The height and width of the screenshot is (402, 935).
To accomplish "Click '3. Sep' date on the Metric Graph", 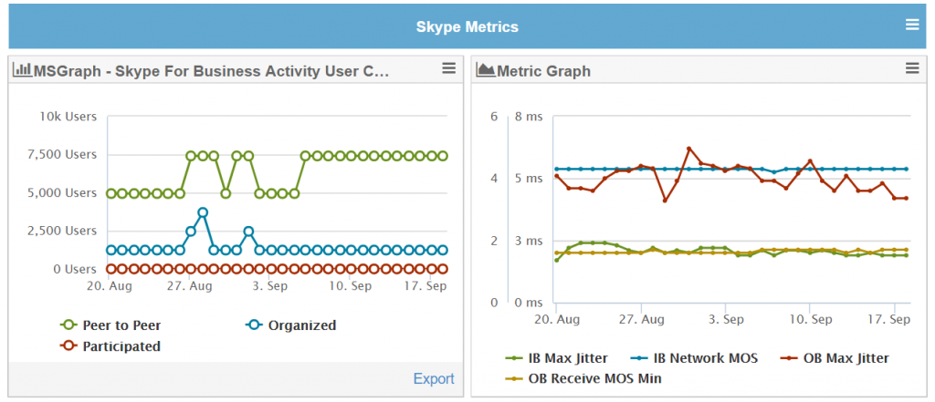I will [725, 320].
